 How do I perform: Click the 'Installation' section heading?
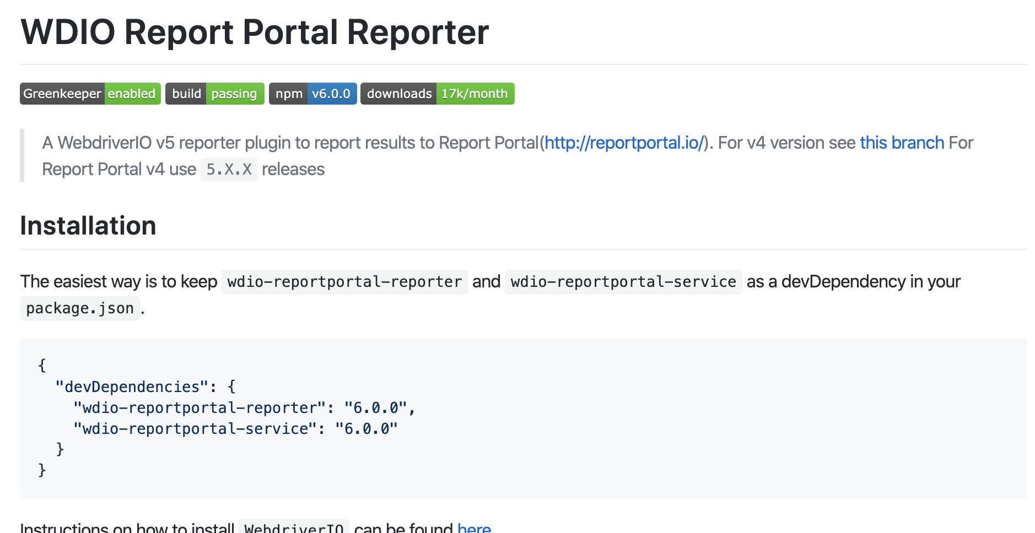pyautogui.click(x=88, y=226)
